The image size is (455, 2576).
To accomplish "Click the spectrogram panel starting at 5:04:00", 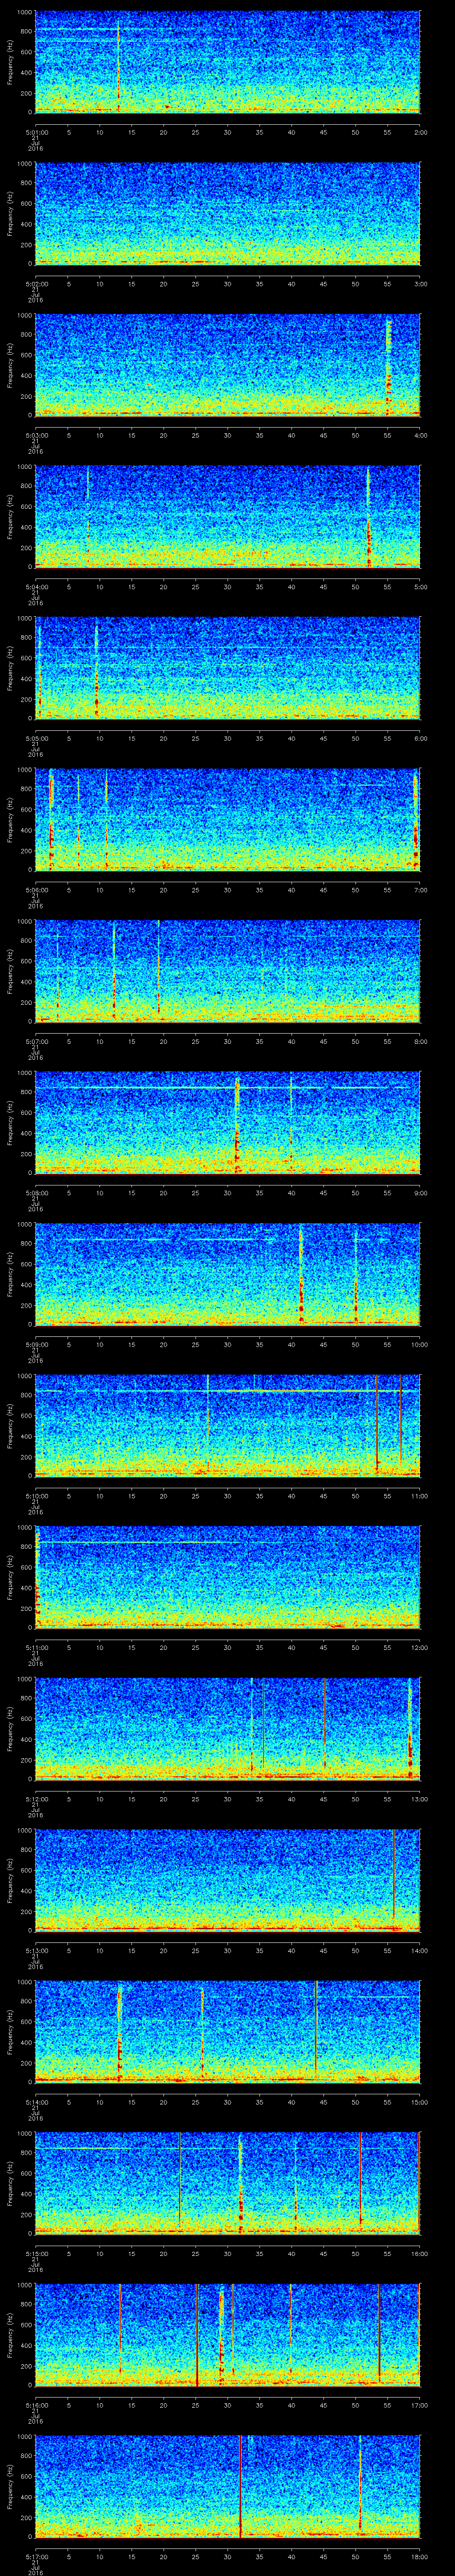I will coord(228,516).
